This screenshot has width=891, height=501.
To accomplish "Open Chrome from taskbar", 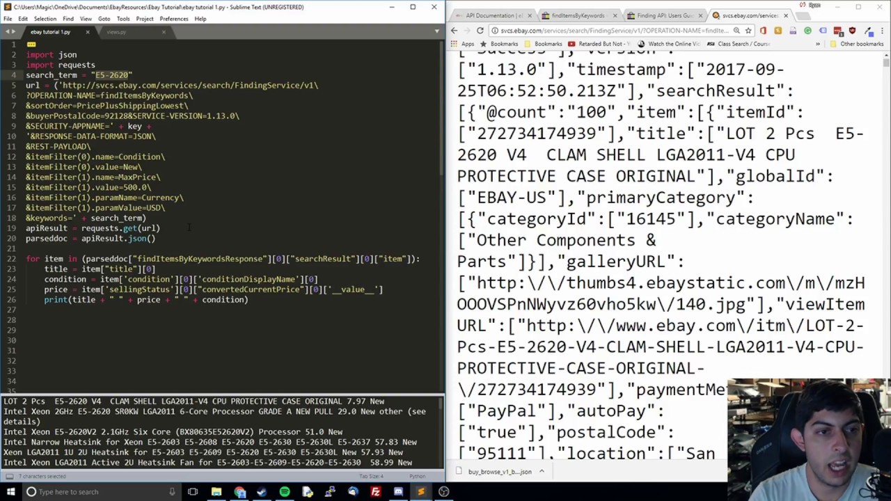I will pyautogui.click(x=239, y=492).
